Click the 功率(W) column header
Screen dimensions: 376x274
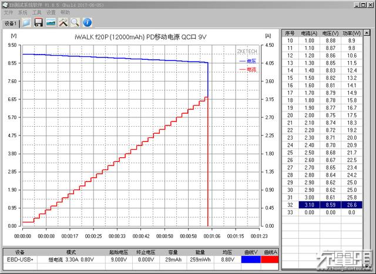(x=351, y=33)
